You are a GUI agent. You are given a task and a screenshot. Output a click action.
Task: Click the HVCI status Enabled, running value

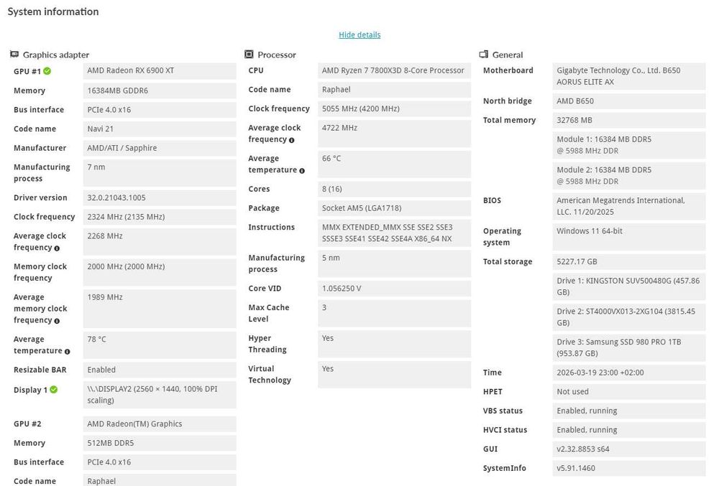click(x=629, y=430)
